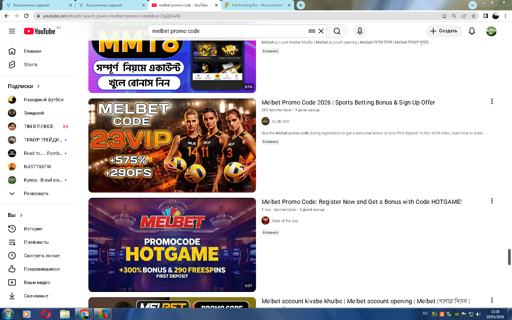Click the volume tray icon
Image resolution: width=512 pixels, height=320 pixels.
tap(478, 314)
